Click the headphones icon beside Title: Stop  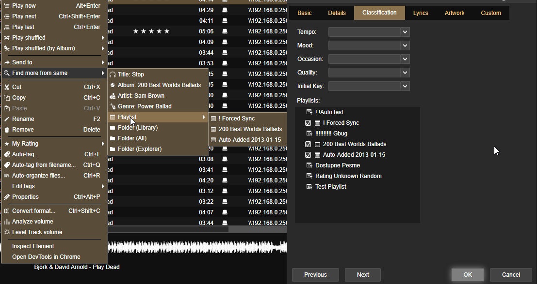pyautogui.click(x=113, y=75)
